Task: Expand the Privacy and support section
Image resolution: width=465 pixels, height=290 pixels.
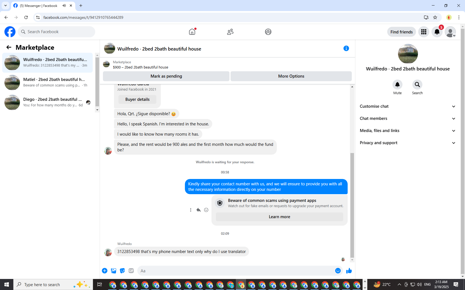Action: 408,143
